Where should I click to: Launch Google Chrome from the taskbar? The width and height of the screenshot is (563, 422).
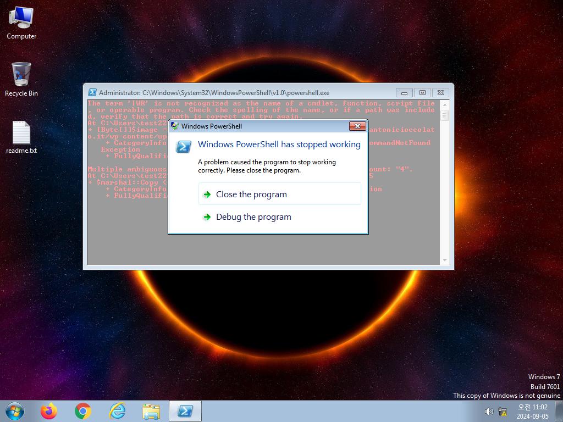(x=82, y=411)
